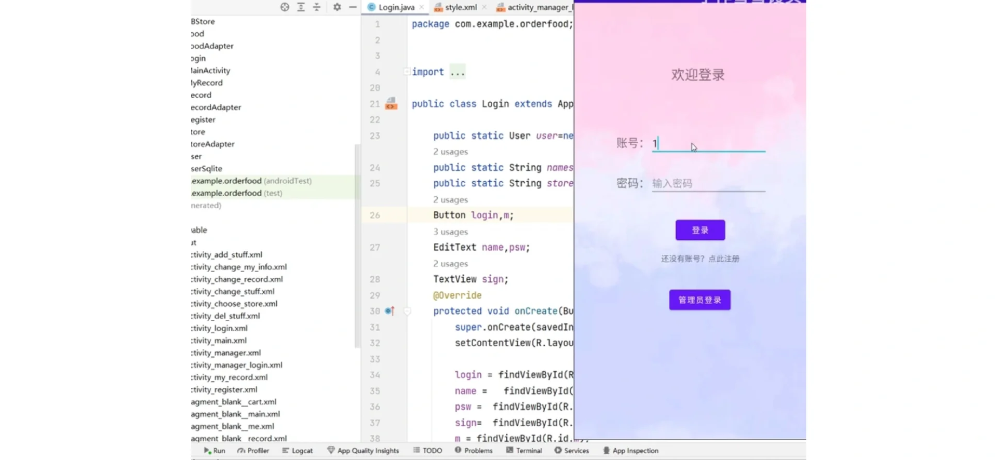Click the Collapse All icon in project panel
The image size is (997, 460).
(x=317, y=7)
